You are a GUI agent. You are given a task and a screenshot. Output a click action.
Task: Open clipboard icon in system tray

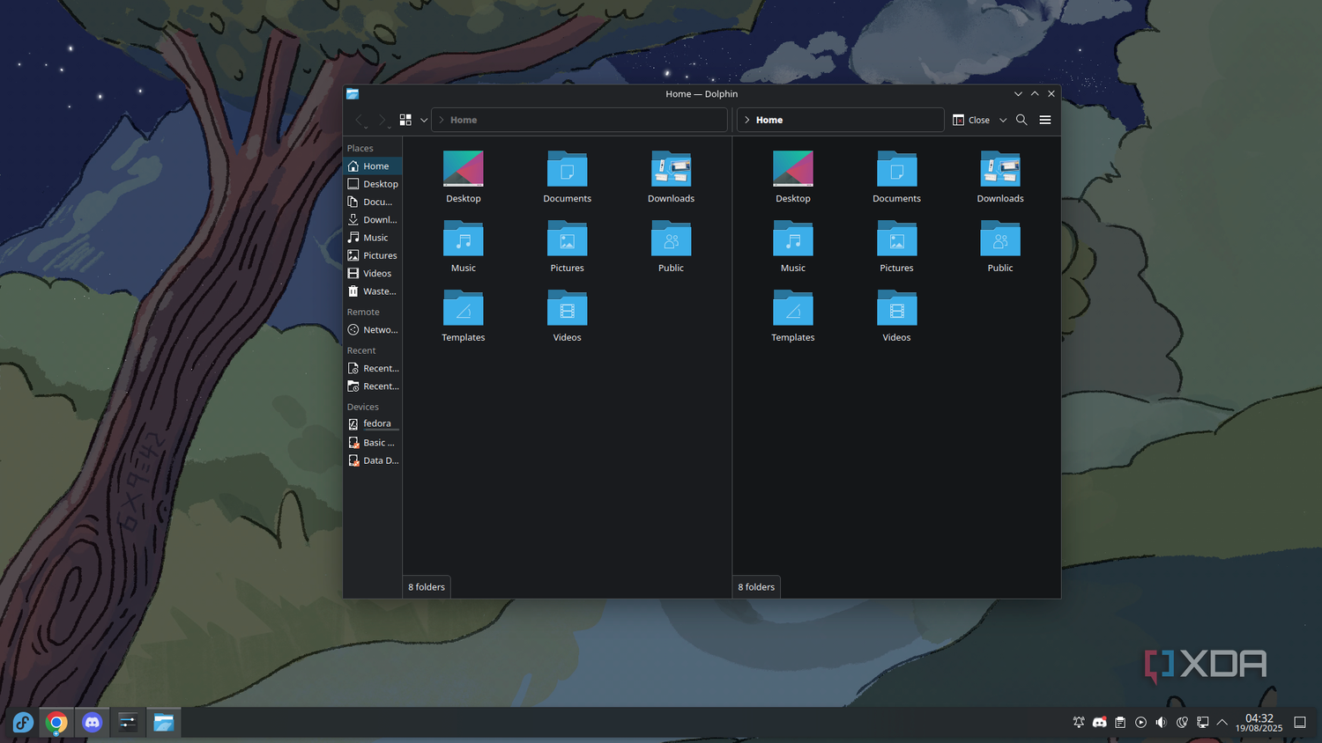pyautogui.click(x=1120, y=723)
